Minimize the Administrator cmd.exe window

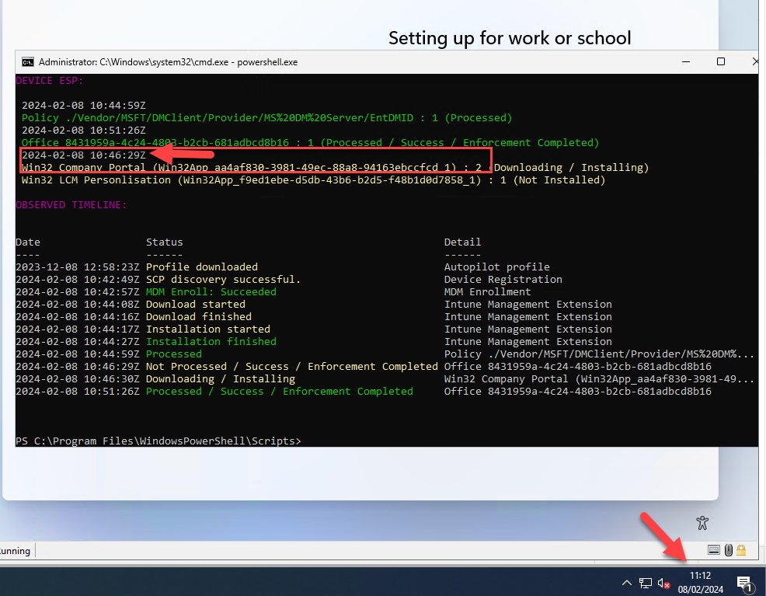pos(686,62)
